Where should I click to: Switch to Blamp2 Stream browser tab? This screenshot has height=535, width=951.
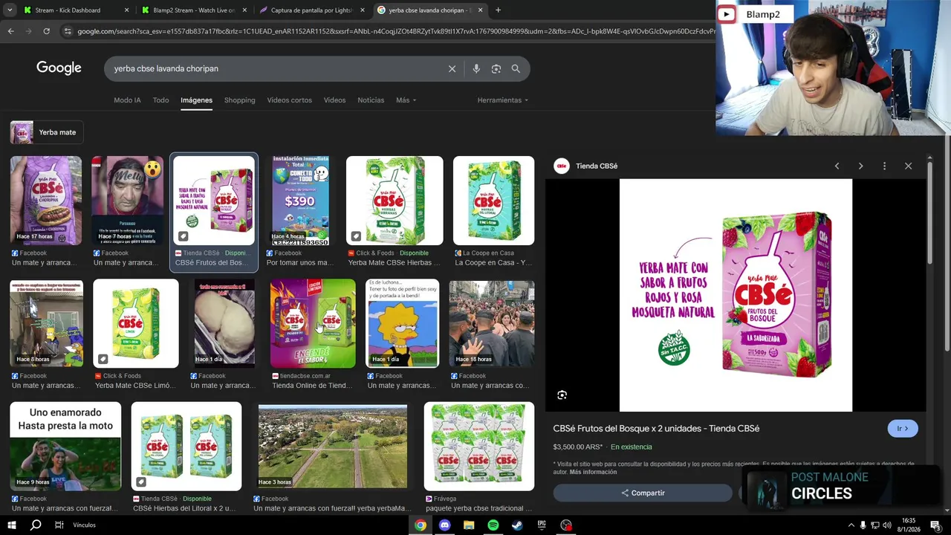193,10
